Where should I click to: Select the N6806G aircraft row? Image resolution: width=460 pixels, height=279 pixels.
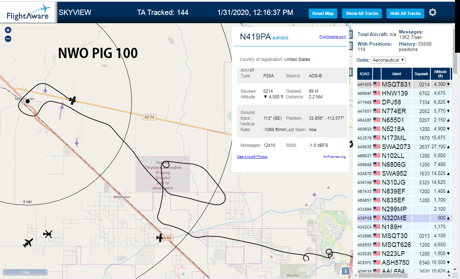405,165
